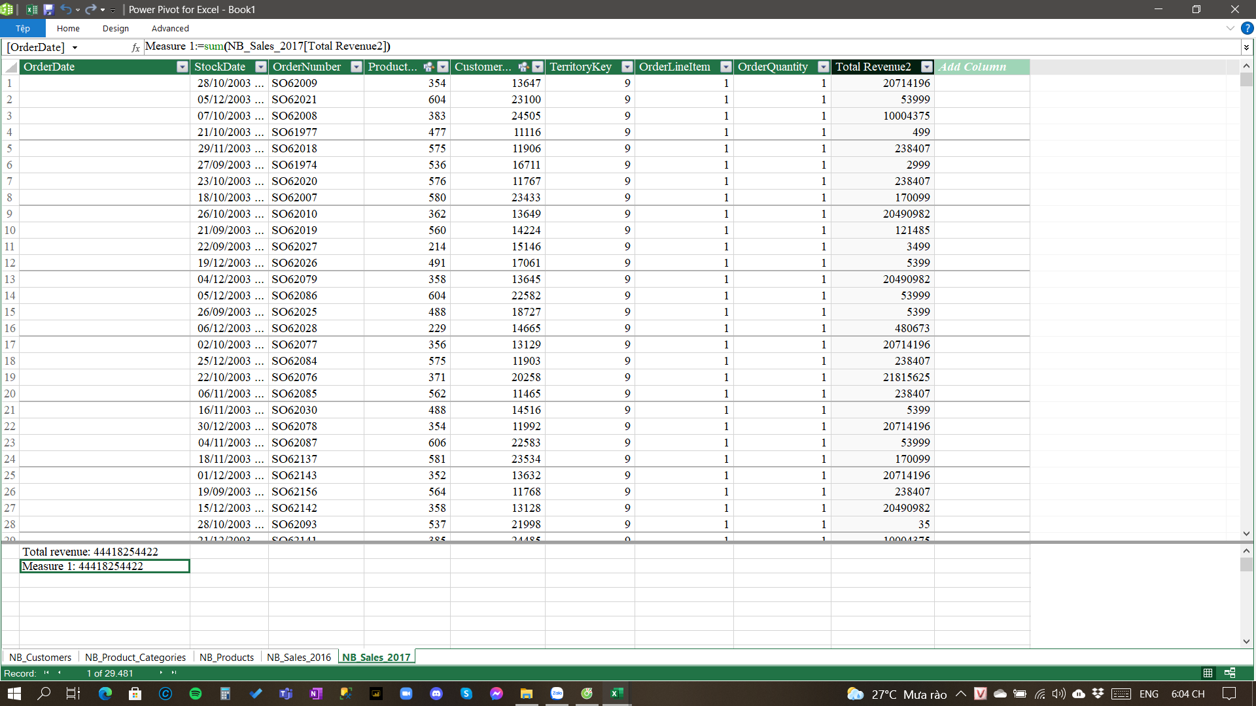This screenshot has height=706, width=1256.
Task: Switch to Grid View icon in status bar
Action: pos(1208,673)
